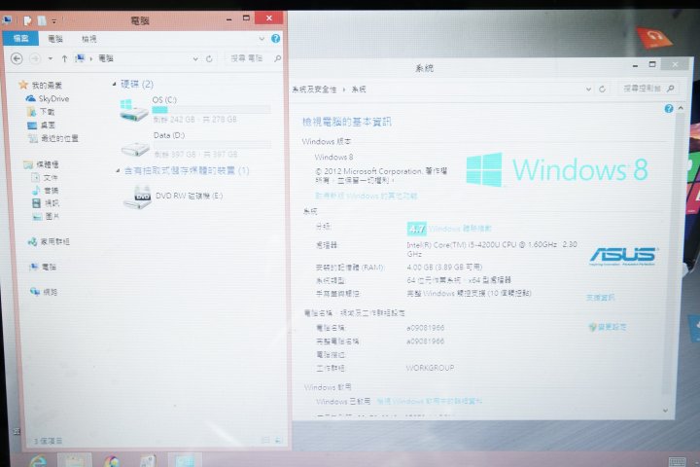The image size is (700, 467).
Task: Switch to large icons view in Explorer status bar
Action: (x=278, y=440)
